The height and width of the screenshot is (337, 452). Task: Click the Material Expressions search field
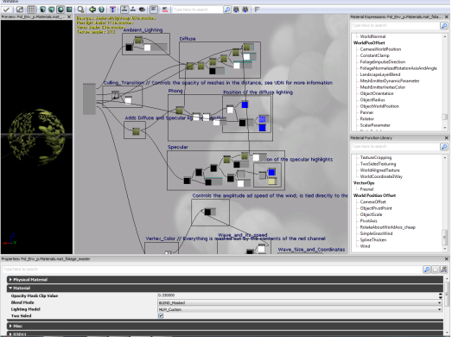click(395, 26)
